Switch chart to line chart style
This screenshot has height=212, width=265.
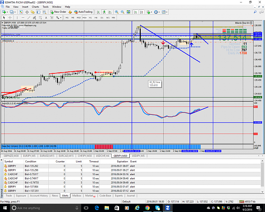[x=110, y=12]
